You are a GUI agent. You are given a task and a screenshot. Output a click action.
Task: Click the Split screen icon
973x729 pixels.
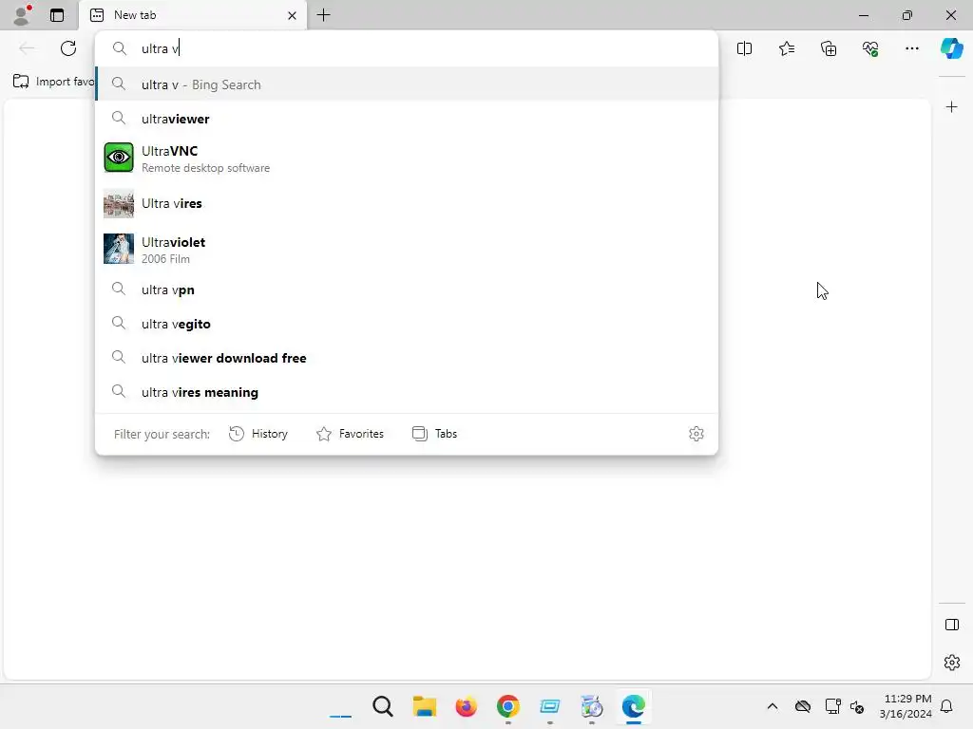tap(744, 48)
